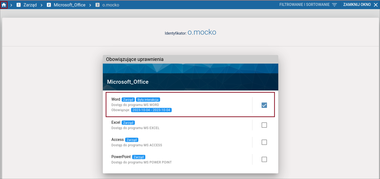Click the step 1 badge before Zarząd
This screenshot has width=380, height=179.
pos(19,5)
